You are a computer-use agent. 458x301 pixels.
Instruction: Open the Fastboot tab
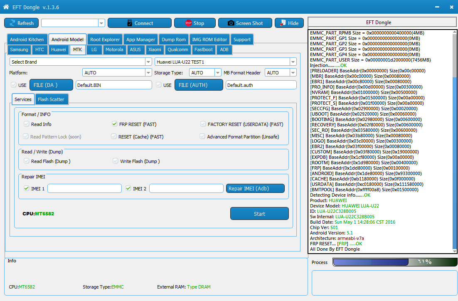[x=204, y=49]
